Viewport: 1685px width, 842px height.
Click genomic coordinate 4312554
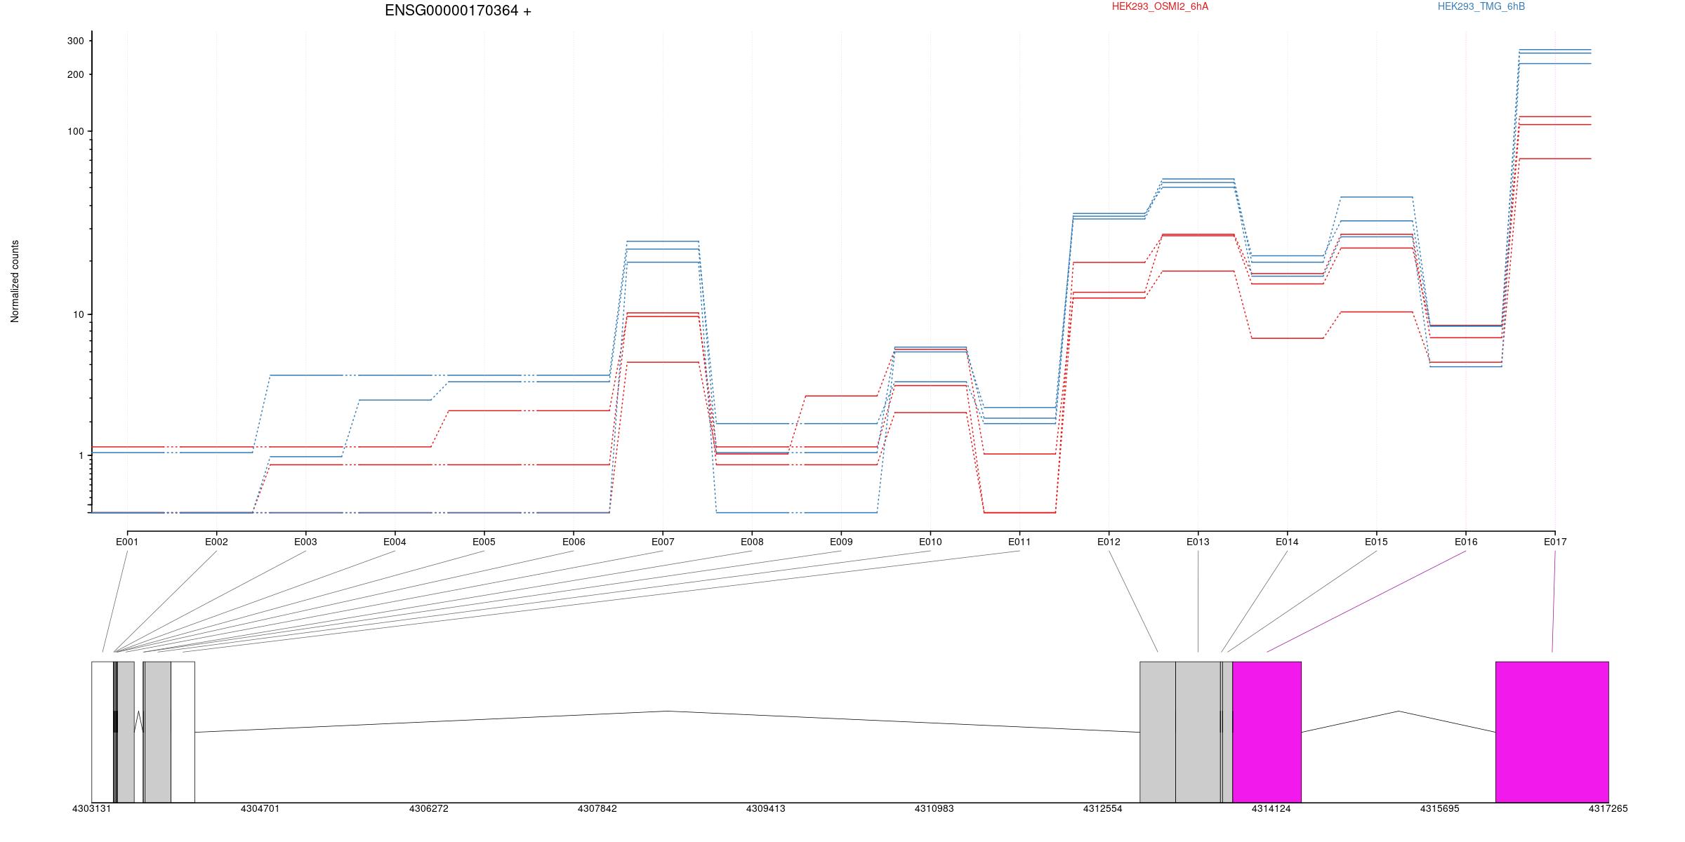(x=1102, y=808)
